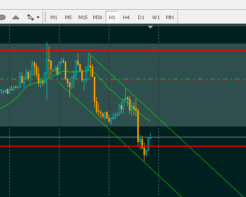The height and width of the screenshot is (197, 246).
Task: Switch chart to M5 timeframe
Action: coord(68,17)
